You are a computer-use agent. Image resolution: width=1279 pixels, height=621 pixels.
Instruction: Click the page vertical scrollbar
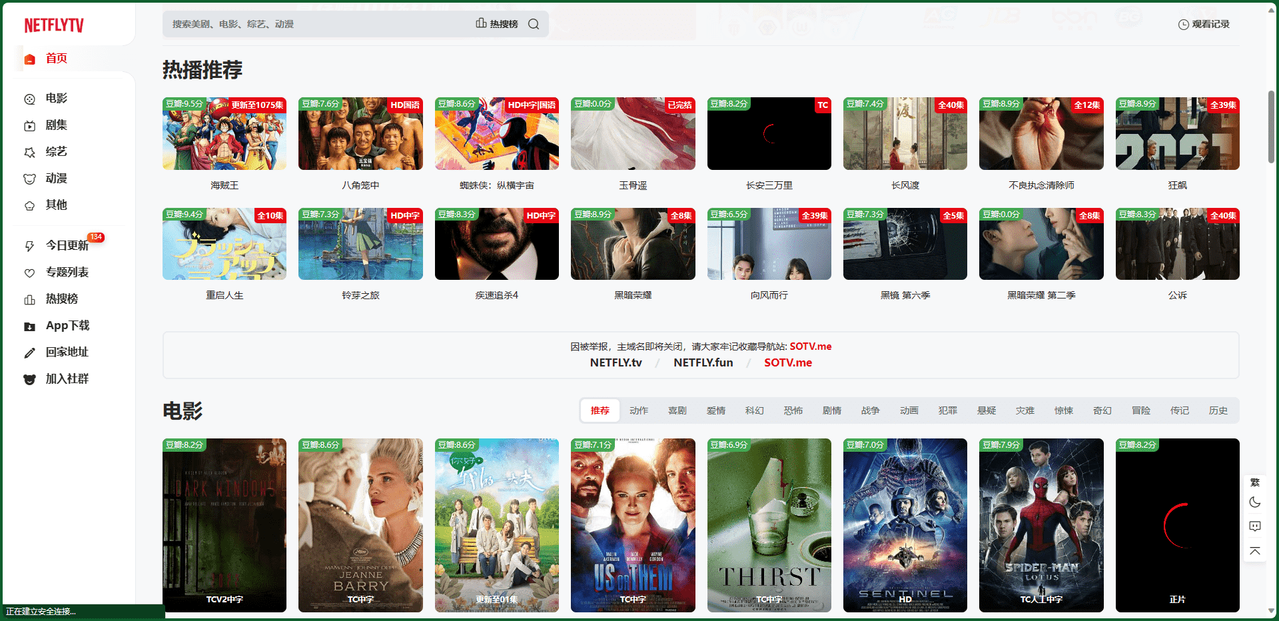[1271, 127]
